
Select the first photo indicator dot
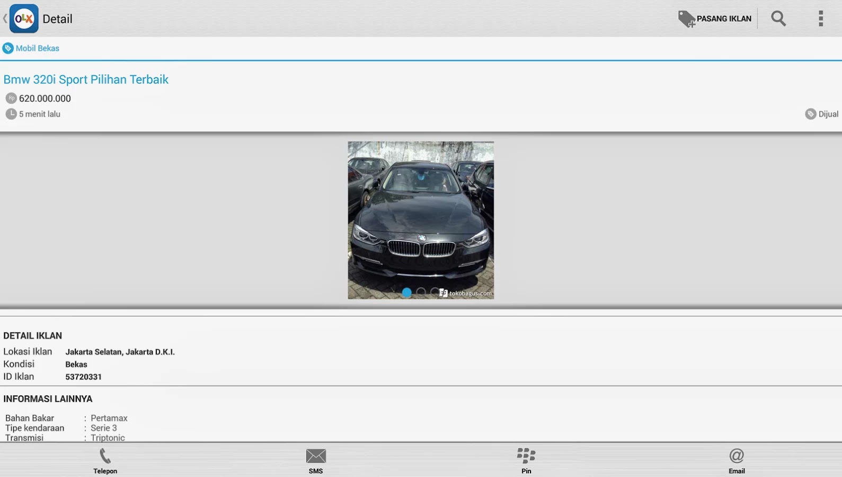[x=406, y=292]
